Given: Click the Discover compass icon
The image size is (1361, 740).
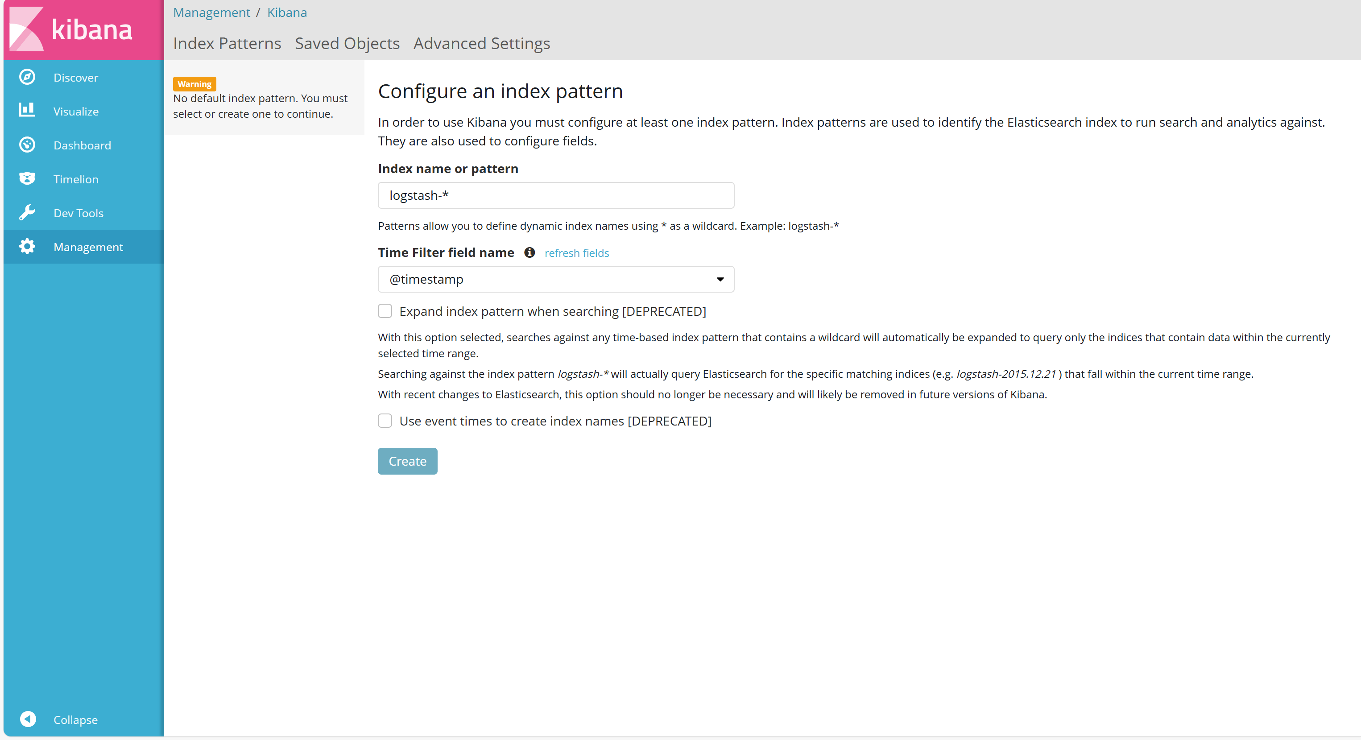Looking at the screenshot, I should pos(27,77).
